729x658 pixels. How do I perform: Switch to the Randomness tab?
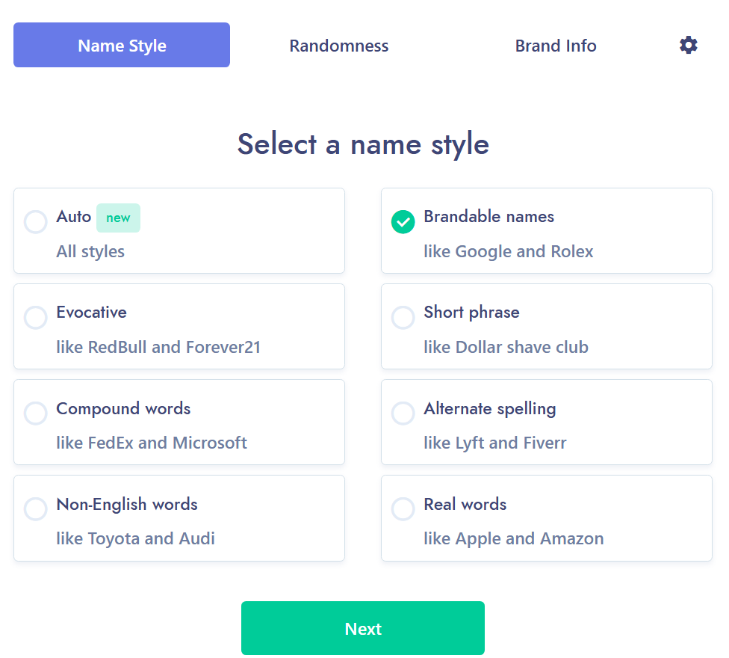(339, 46)
